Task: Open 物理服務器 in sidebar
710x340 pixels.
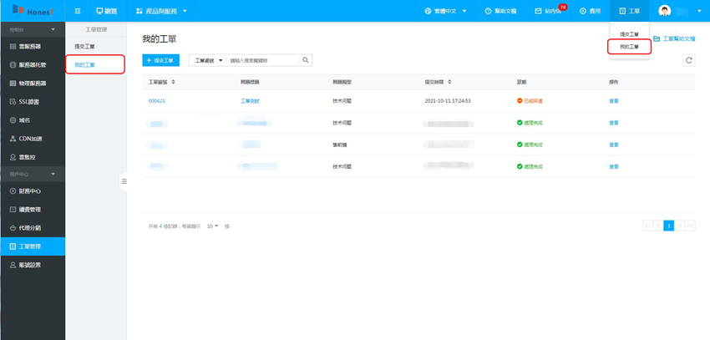Action: pos(33,84)
